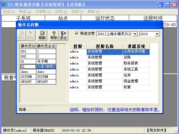Screen dimensions: 179x134
Task: Select operator ID 001 row
Action: pyautogui.click(x=38, y=51)
